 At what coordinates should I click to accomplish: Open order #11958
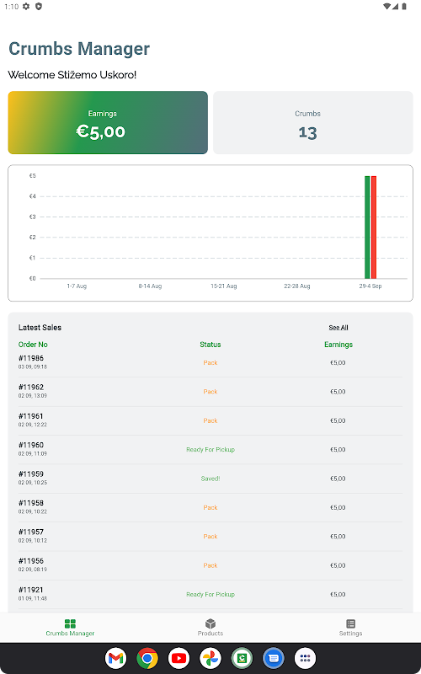[210, 508]
